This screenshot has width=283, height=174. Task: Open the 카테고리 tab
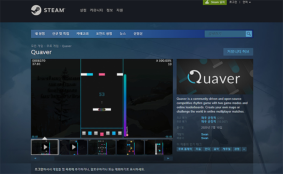(83, 34)
